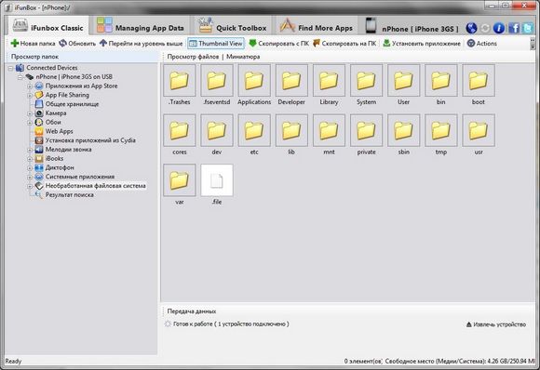Switch to Managing App Data tab

pyautogui.click(x=141, y=26)
